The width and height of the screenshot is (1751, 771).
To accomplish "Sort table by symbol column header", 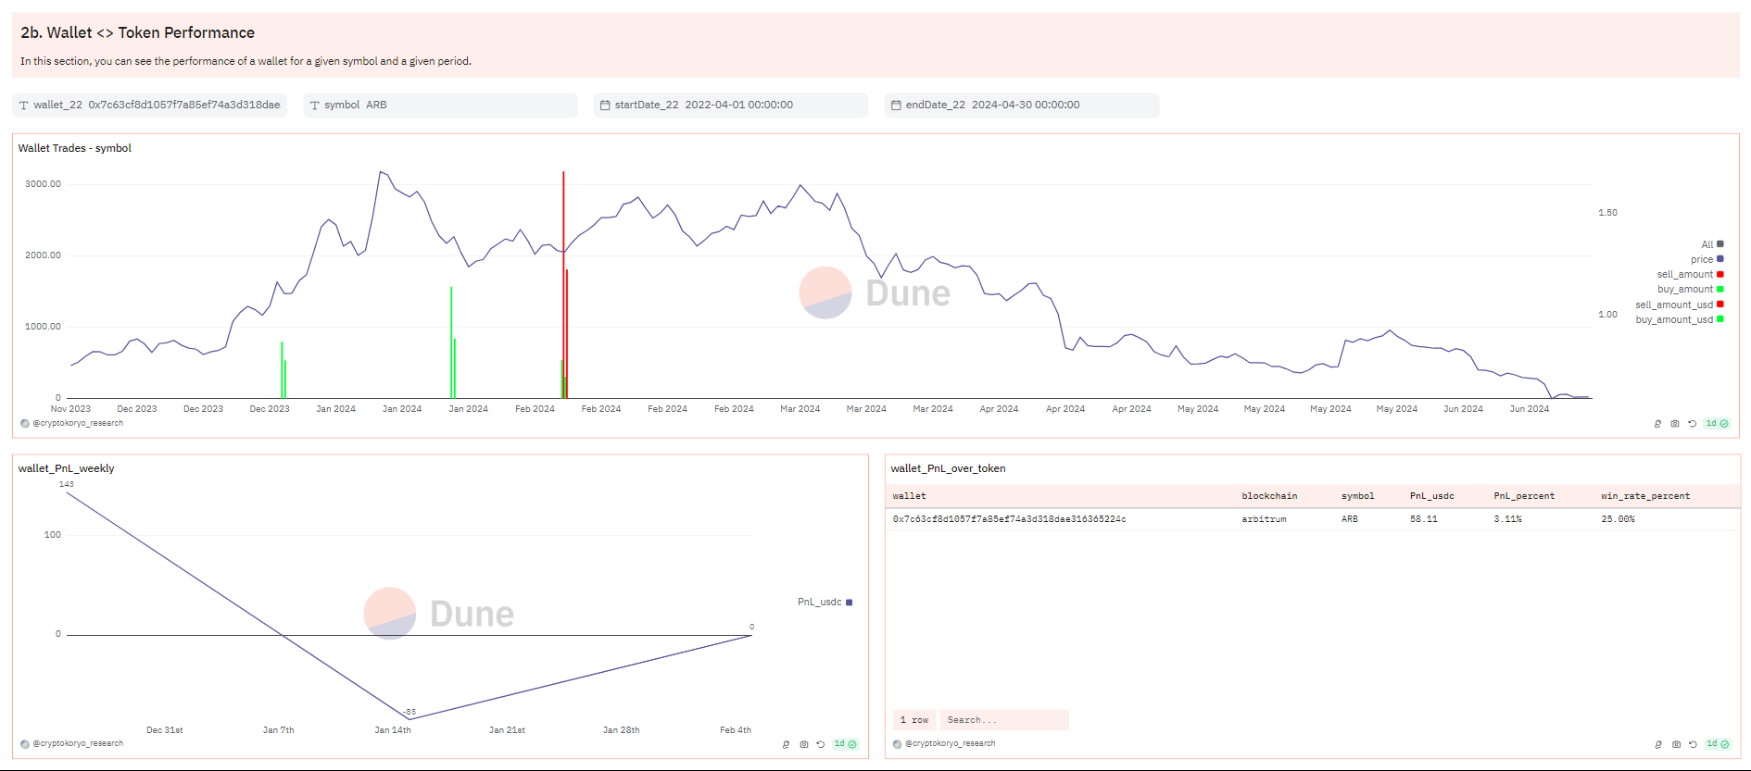I will pos(1357,496).
